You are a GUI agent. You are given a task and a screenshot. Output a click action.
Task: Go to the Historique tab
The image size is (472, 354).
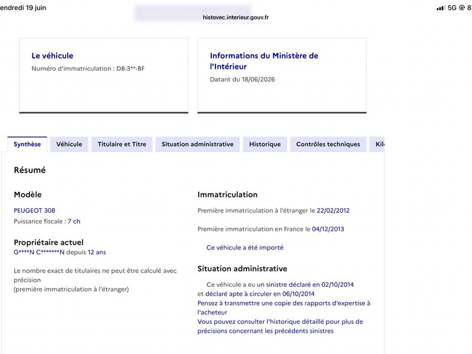(265, 144)
